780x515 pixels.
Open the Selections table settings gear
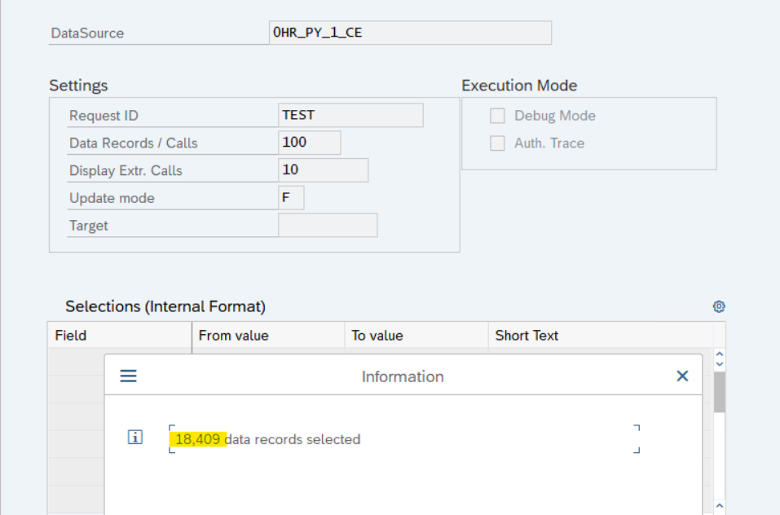(x=719, y=306)
